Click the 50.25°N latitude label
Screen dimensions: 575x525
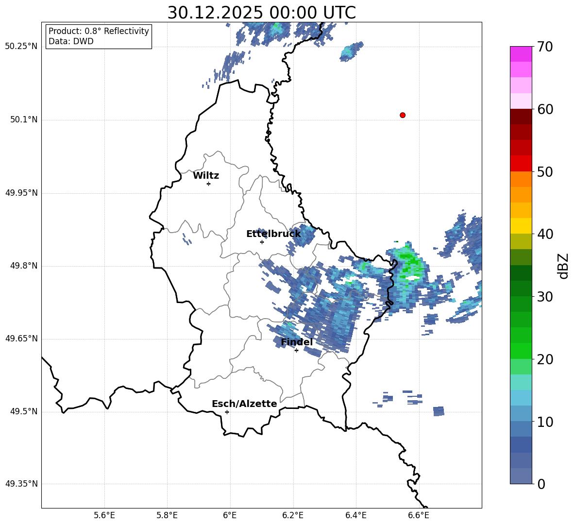pyautogui.click(x=21, y=47)
